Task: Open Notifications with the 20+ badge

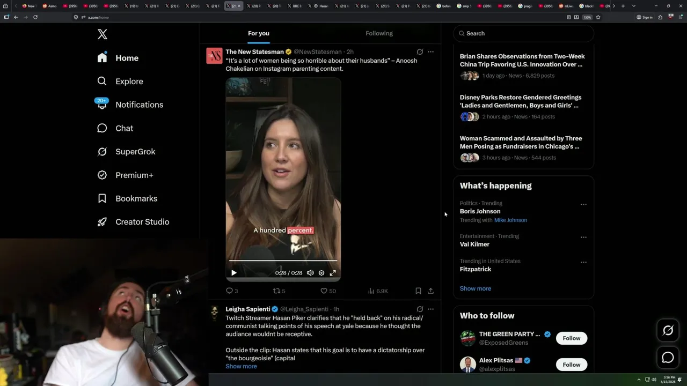Action: pyautogui.click(x=130, y=105)
